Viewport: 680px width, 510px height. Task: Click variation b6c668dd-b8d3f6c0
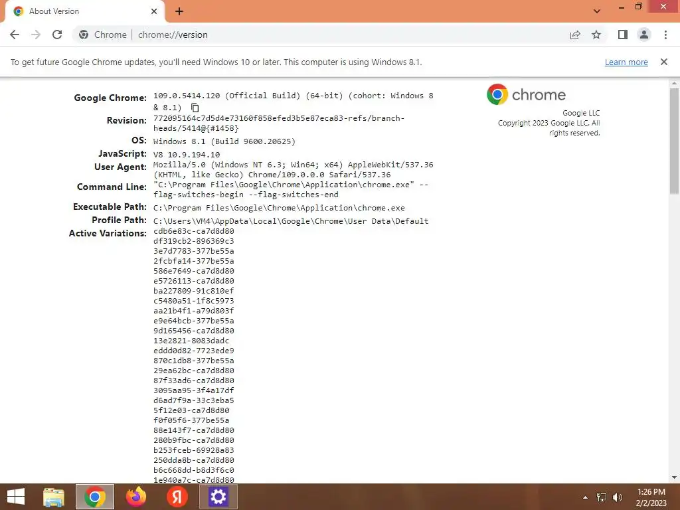click(x=193, y=470)
